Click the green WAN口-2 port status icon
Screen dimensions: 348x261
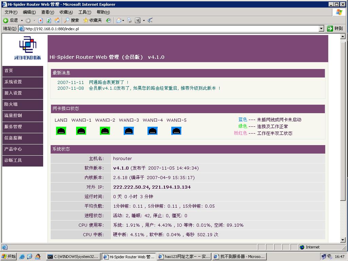pyautogui.click(x=105, y=130)
